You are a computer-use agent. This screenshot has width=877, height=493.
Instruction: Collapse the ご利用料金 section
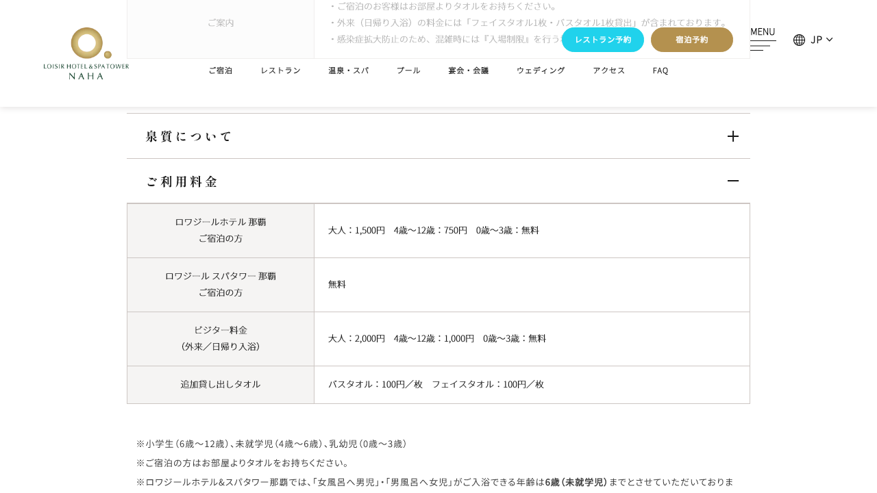[x=438, y=181]
